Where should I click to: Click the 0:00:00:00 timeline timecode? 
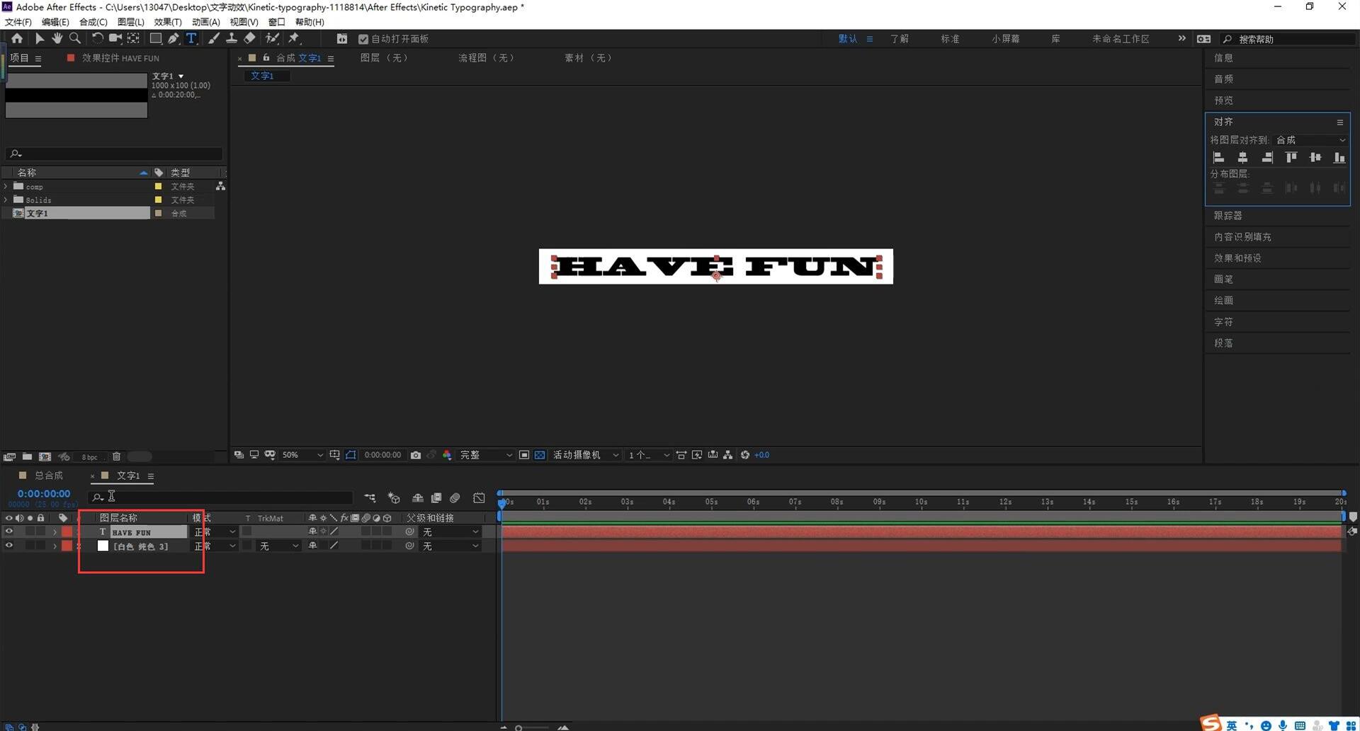pyautogui.click(x=44, y=494)
